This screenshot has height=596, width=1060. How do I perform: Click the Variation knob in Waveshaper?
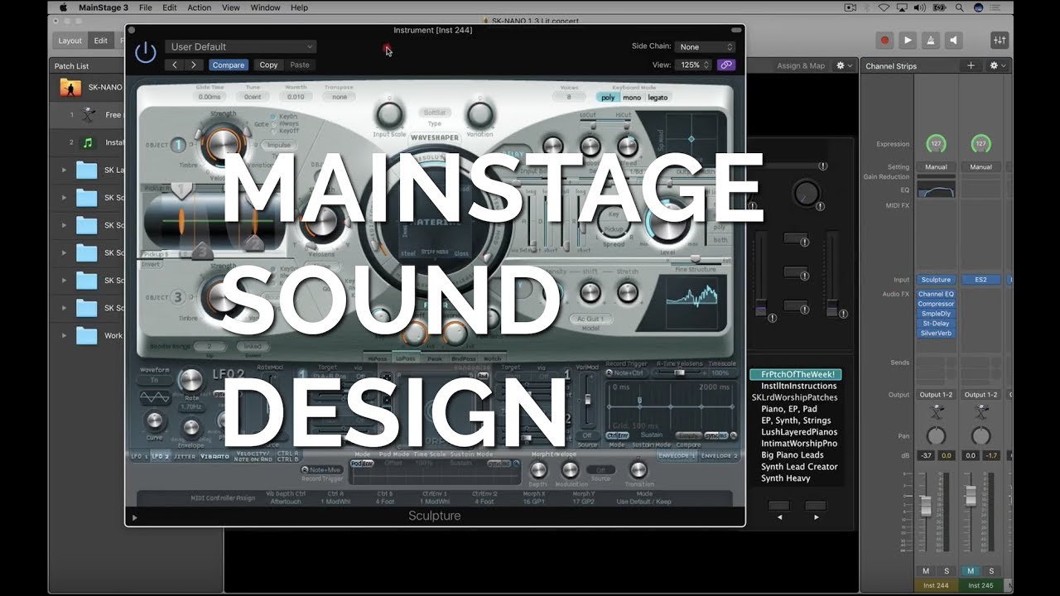tap(479, 114)
